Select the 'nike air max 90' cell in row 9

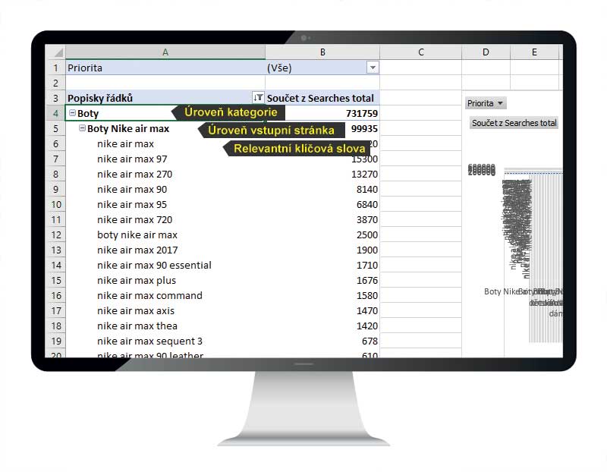pyautogui.click(x=165, y=190)
